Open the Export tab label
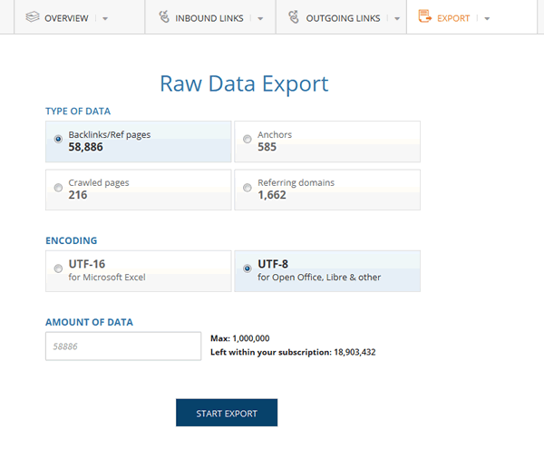 453,18
